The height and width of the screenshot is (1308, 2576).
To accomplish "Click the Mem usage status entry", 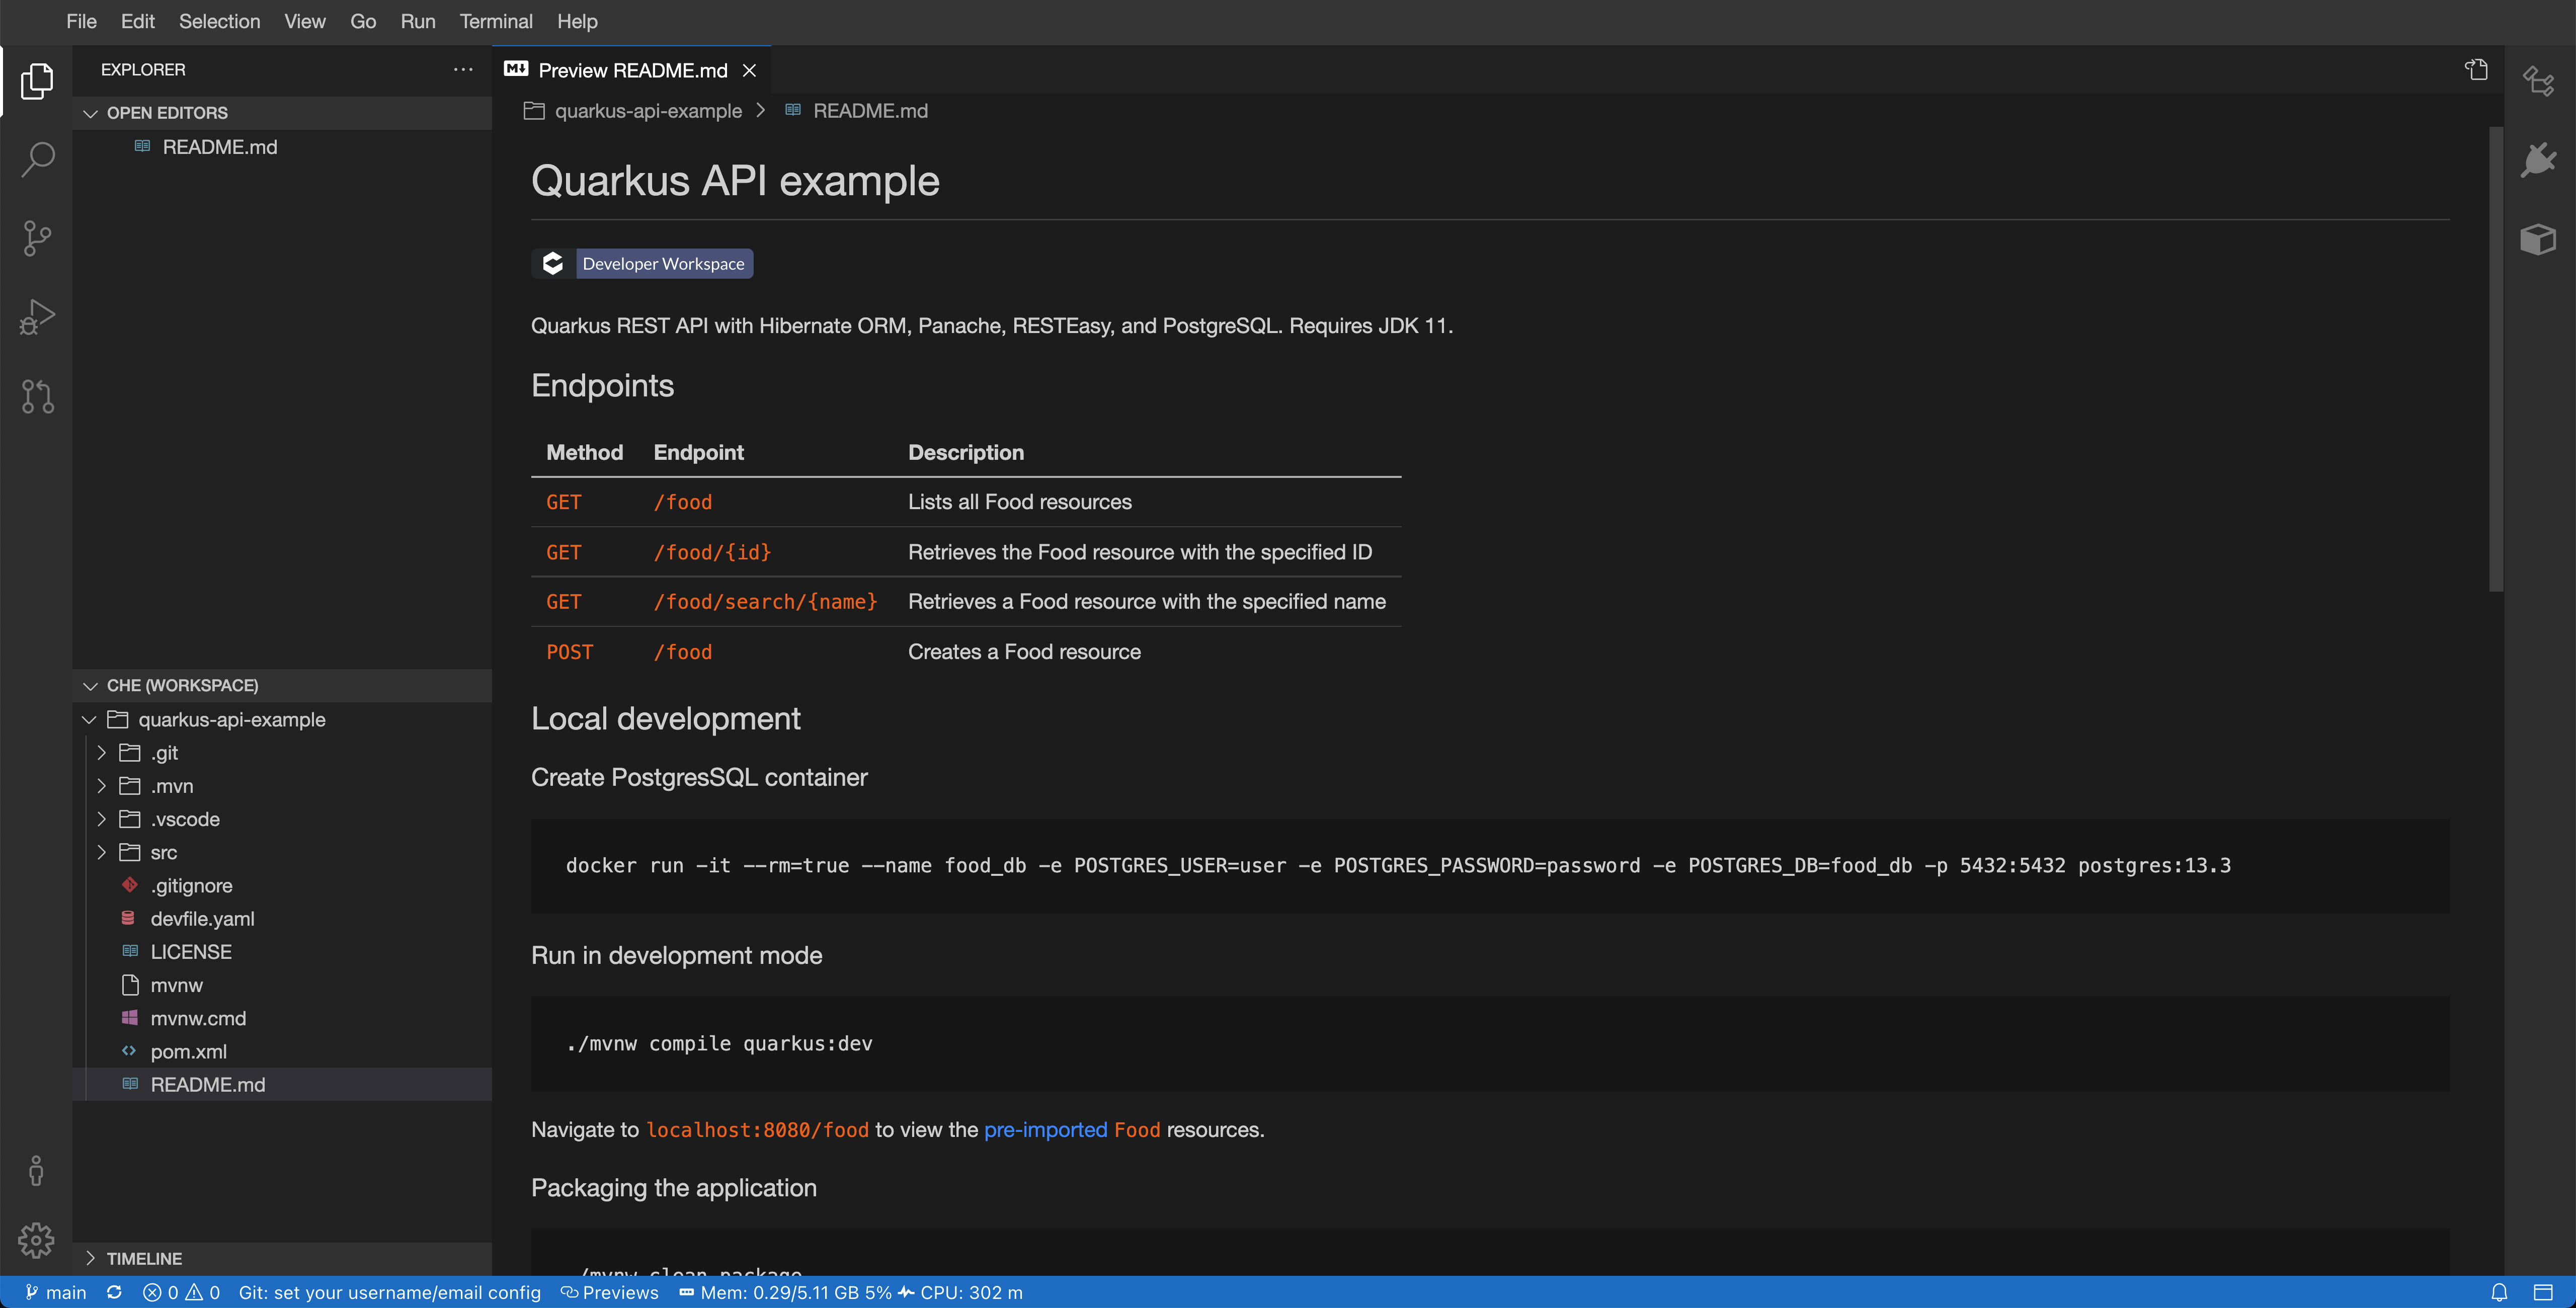I will [x=785, y=1292].
